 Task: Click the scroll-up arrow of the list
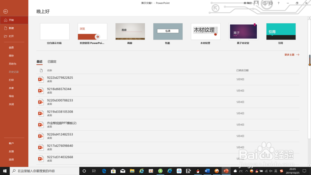coord(309,18)
